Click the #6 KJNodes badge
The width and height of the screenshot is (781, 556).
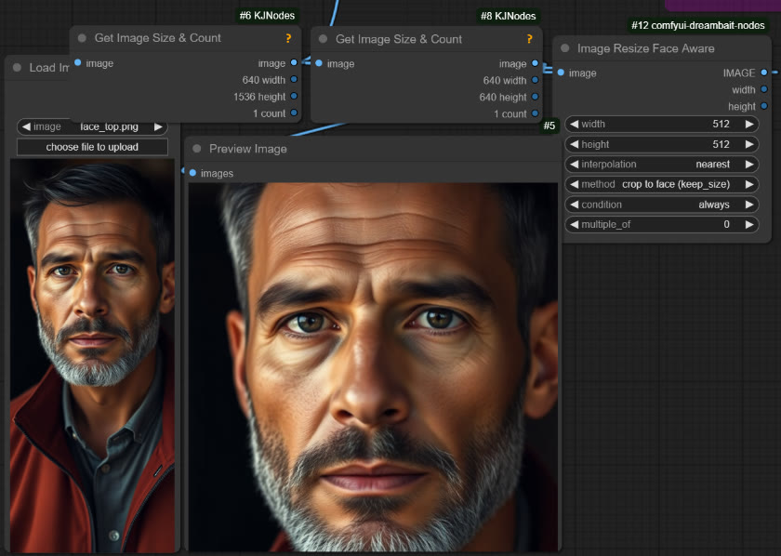pos(267,16)
